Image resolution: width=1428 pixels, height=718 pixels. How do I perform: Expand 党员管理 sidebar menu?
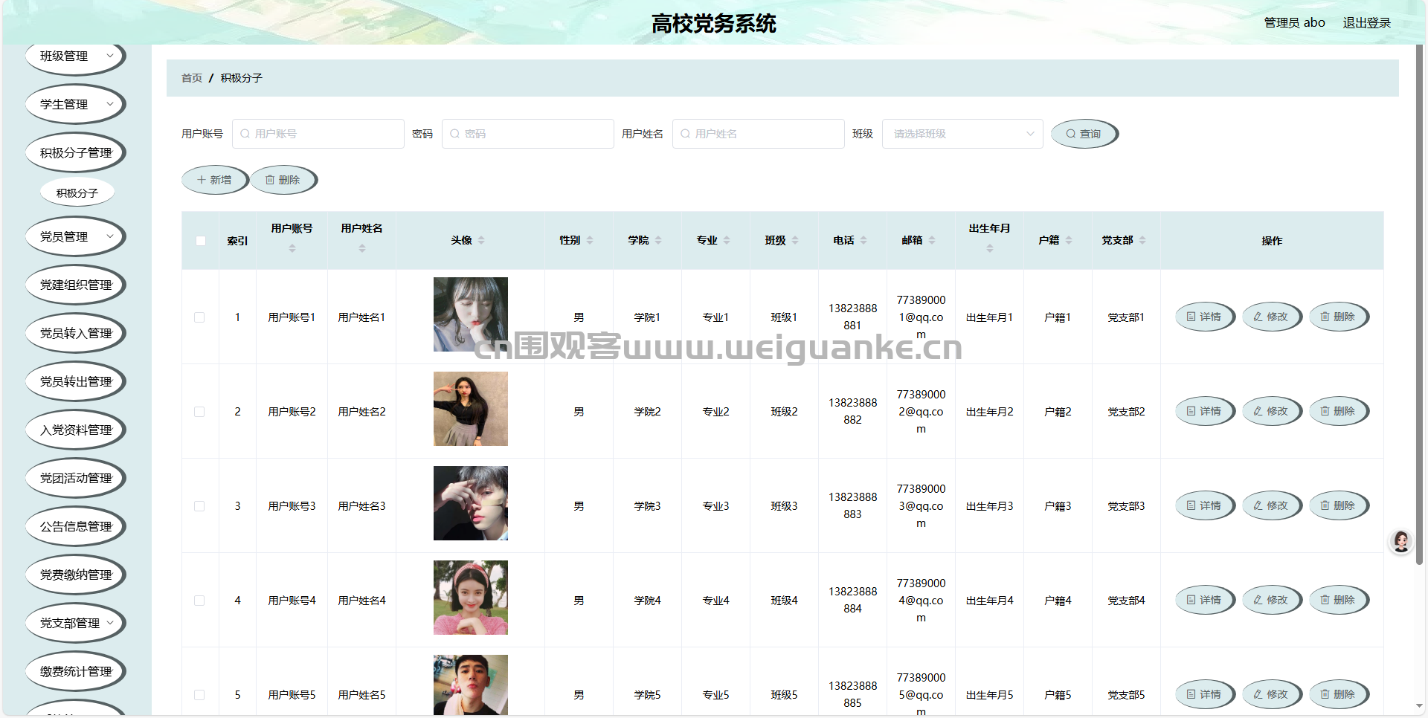(x=76, y=236)
